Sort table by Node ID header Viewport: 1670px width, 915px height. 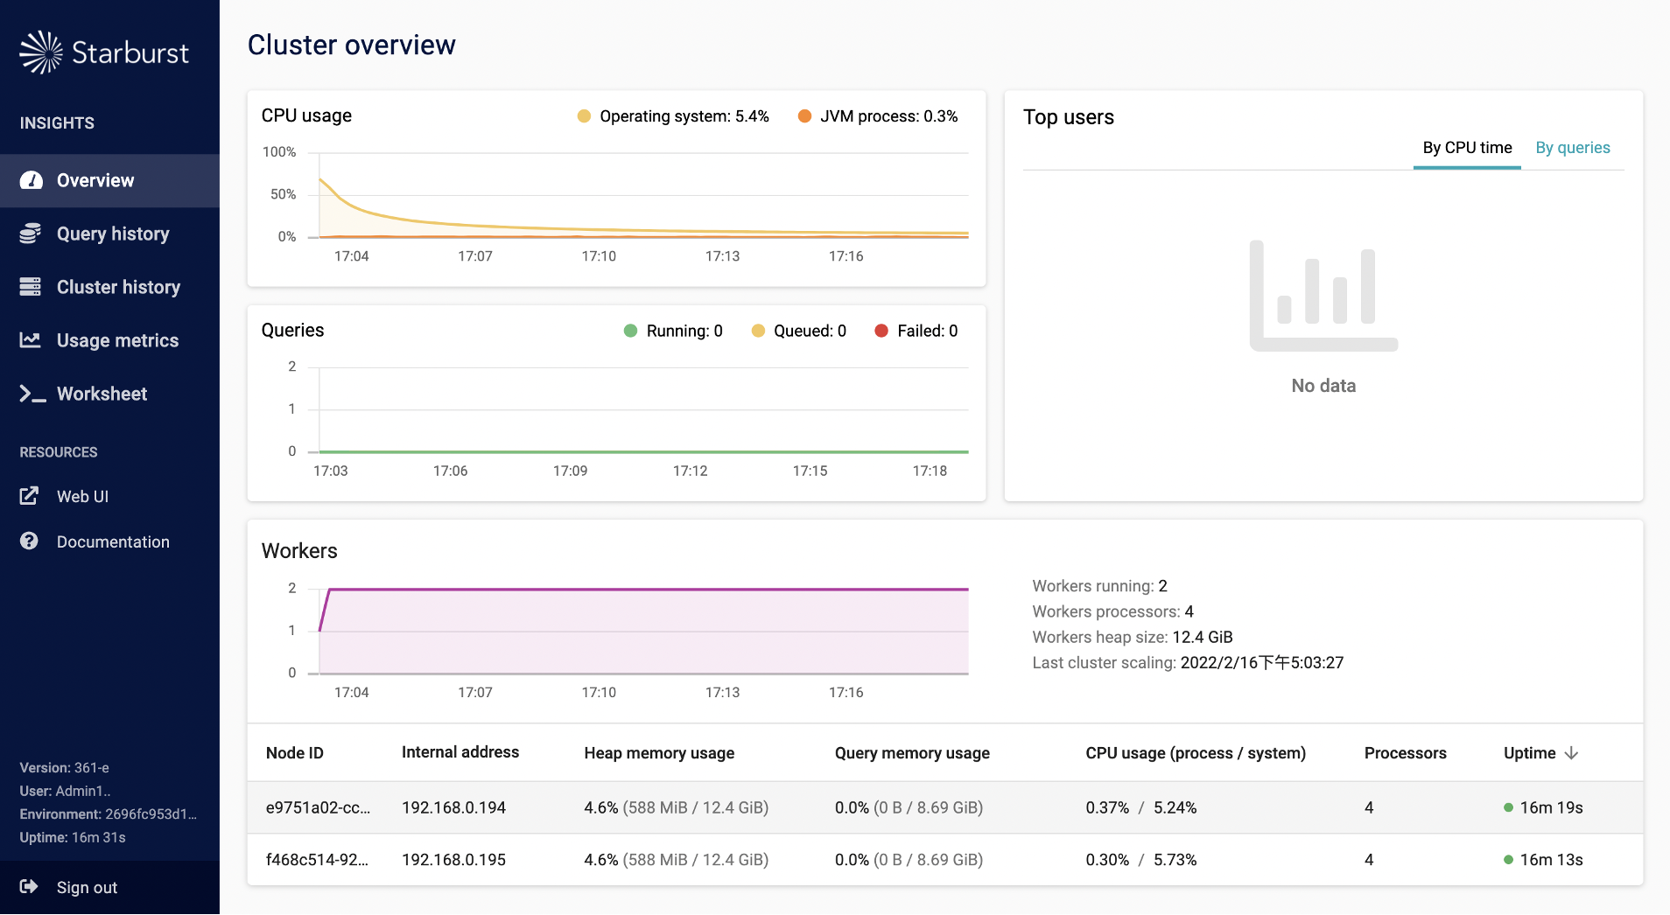295,753
